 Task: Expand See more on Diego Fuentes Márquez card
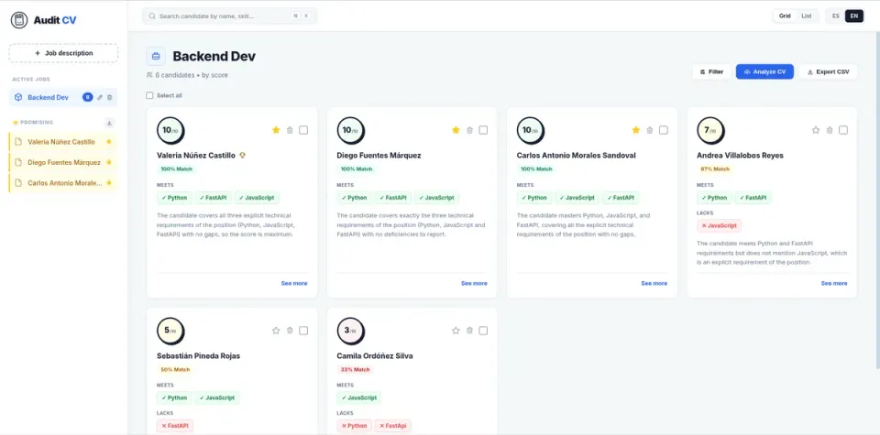(x=474, y=284)
